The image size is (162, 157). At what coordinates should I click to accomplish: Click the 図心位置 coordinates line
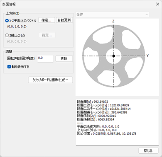[x=106, y=134]
